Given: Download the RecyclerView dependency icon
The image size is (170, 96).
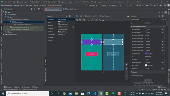Looking at the screenshot, I should (73, 27).
